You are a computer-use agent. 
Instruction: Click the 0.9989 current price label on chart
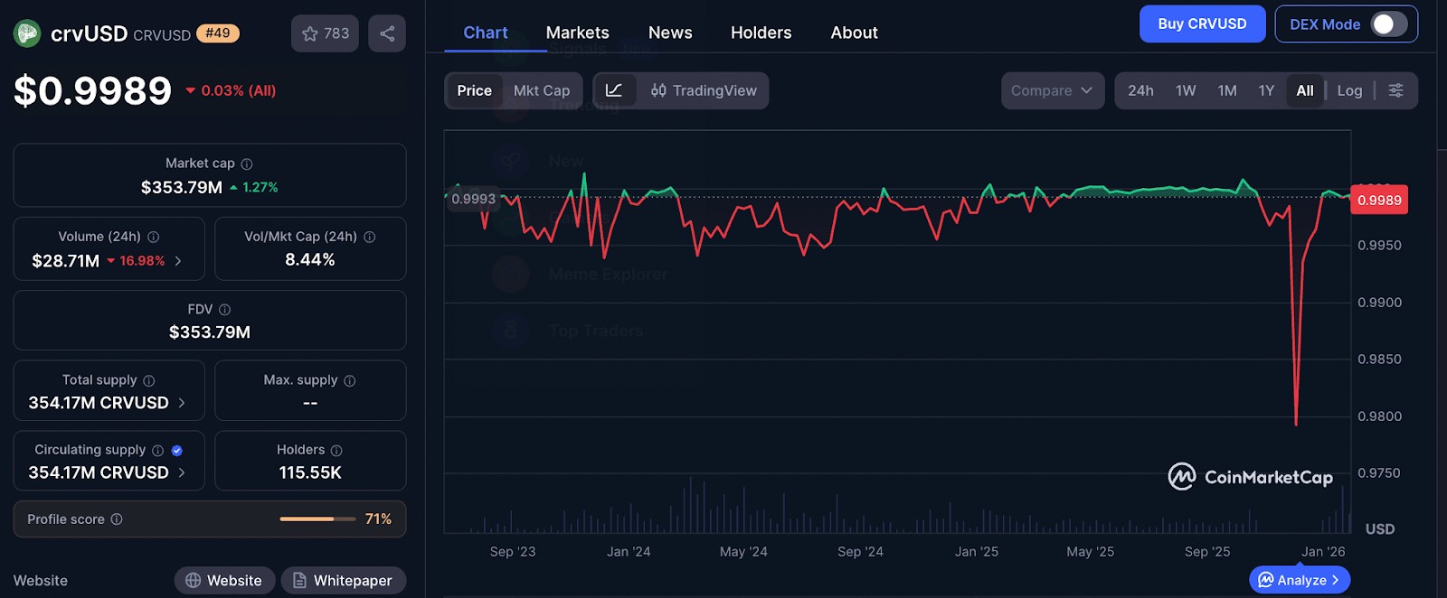coord(1379,201)
